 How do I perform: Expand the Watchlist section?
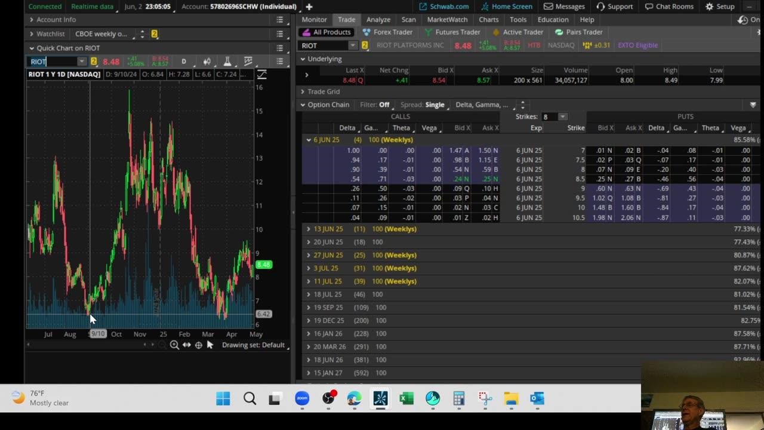[x=32, y=34]
